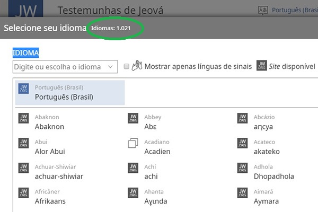Choose the Afrikaans language
This screenshot has width=318, height=212.
(50, 201)
